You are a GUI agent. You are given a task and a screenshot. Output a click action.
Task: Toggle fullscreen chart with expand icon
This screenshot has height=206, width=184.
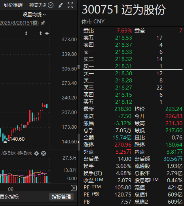(x=70, y=5)
